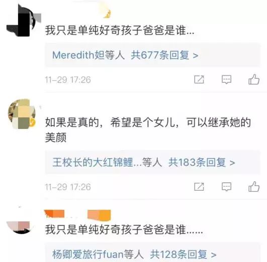Like the comment about 希望是个女儿
This screenshot has width=267, height=262.
tap(254, 187)
